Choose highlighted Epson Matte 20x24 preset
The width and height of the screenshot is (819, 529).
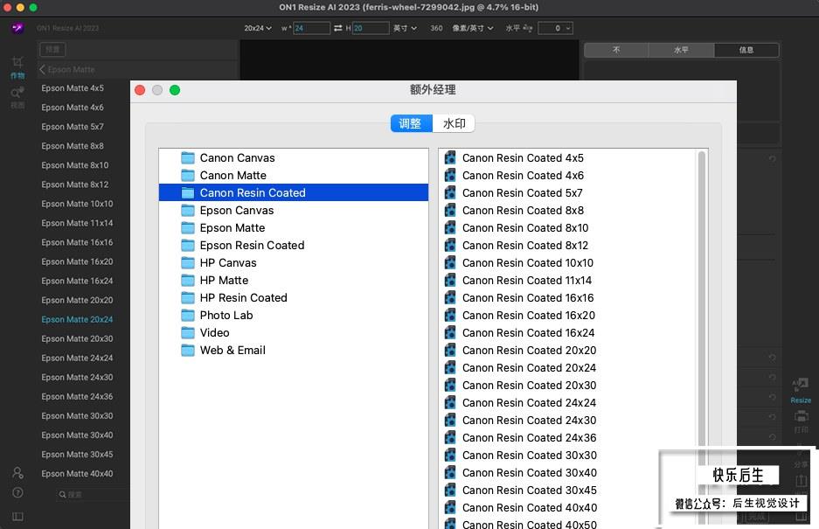(77, 319)
